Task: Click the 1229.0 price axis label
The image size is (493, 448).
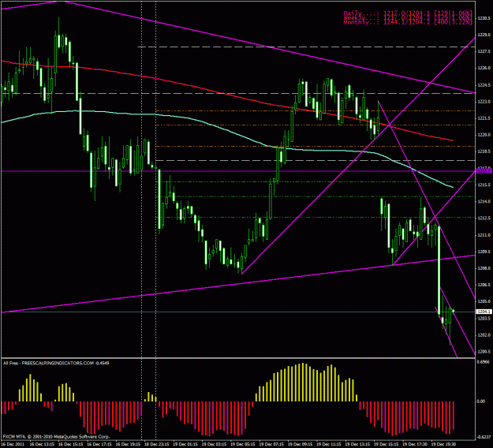Action: 484,35
